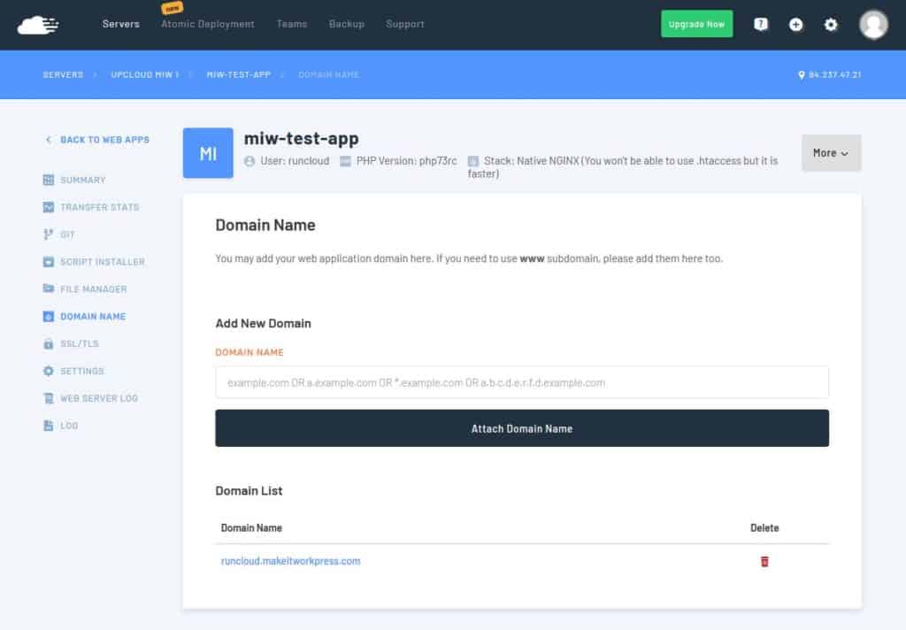This screenshot has width=906, height=630.
Task: Click the Web Server Log icon
Action: (49, 398)
